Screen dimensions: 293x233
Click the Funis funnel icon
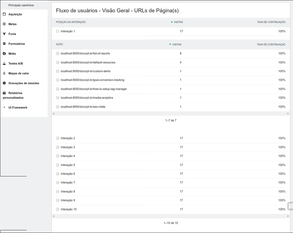4,34
